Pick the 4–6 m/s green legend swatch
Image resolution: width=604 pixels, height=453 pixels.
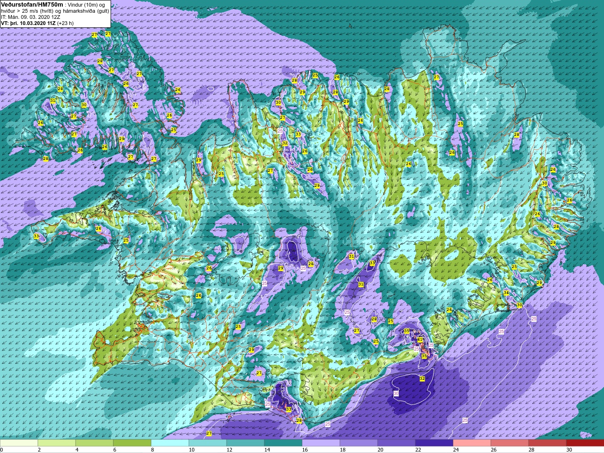[x=94, y=443]
